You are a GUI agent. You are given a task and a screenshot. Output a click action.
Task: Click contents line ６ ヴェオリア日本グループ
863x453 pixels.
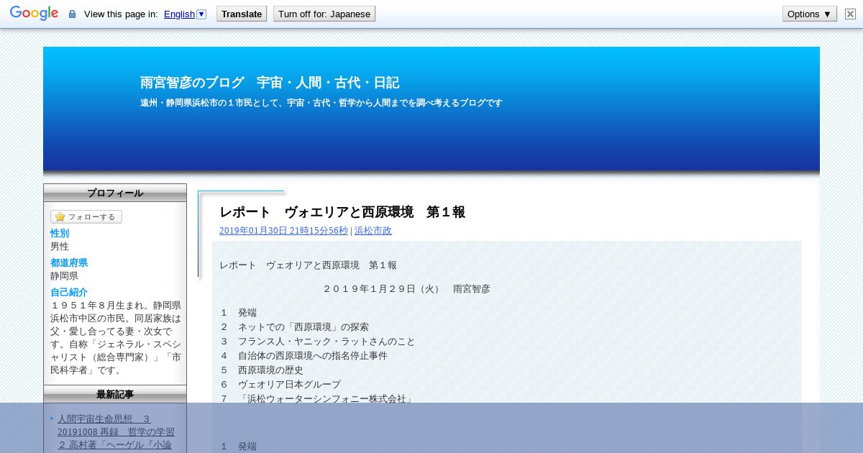tap(280, 385)
